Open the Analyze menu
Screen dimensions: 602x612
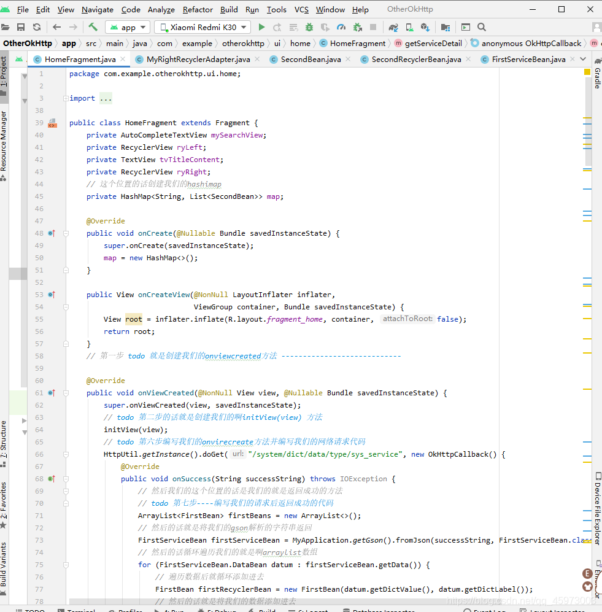tap(161, 9)
